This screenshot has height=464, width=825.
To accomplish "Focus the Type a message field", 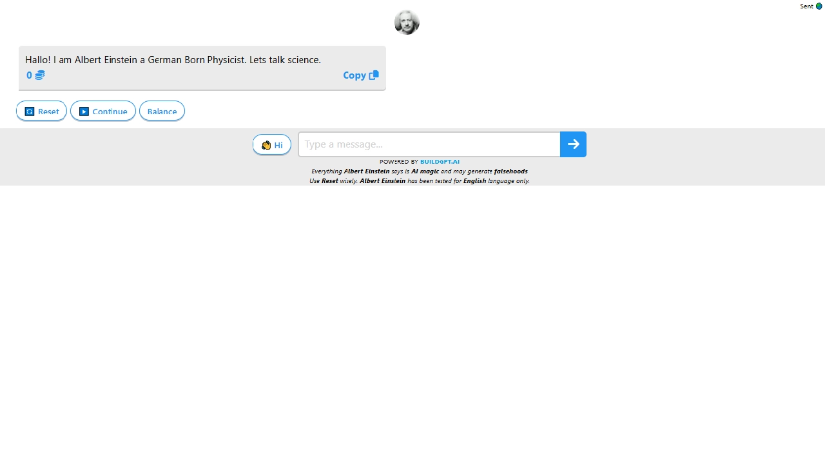I will pyautogui.click(x=429, y=144).
